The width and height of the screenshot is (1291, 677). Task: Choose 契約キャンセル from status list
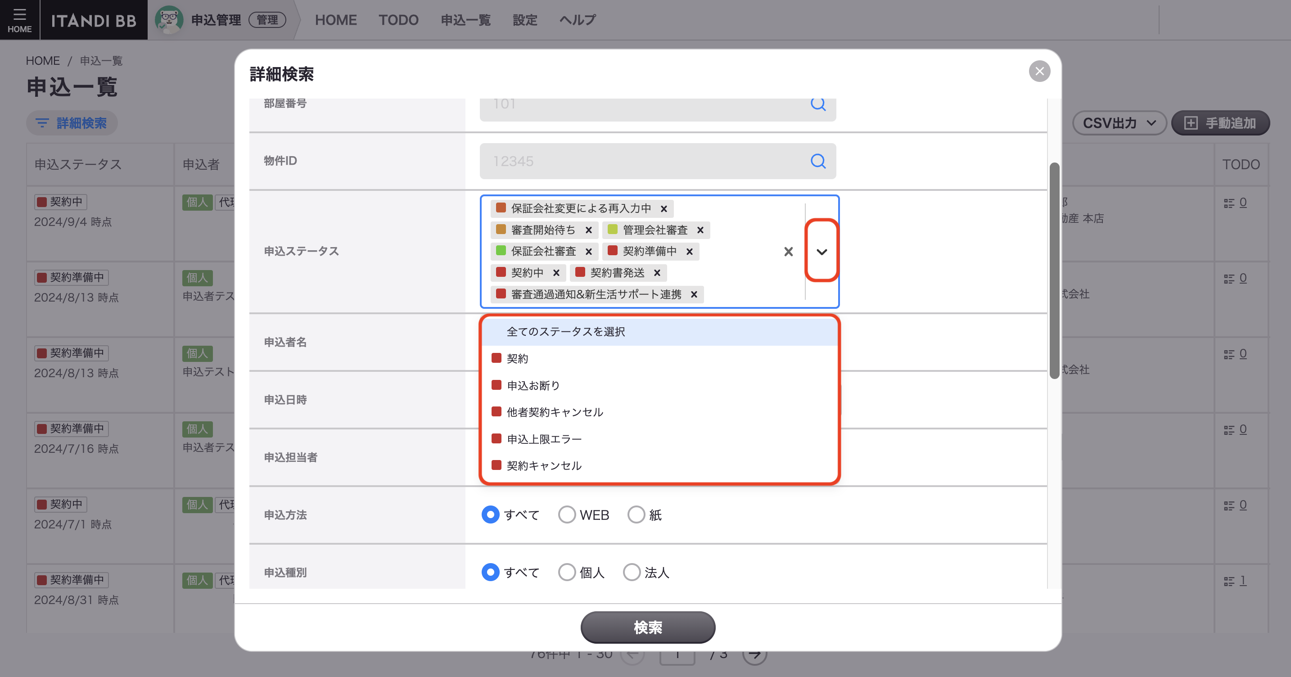click(659, 465)
